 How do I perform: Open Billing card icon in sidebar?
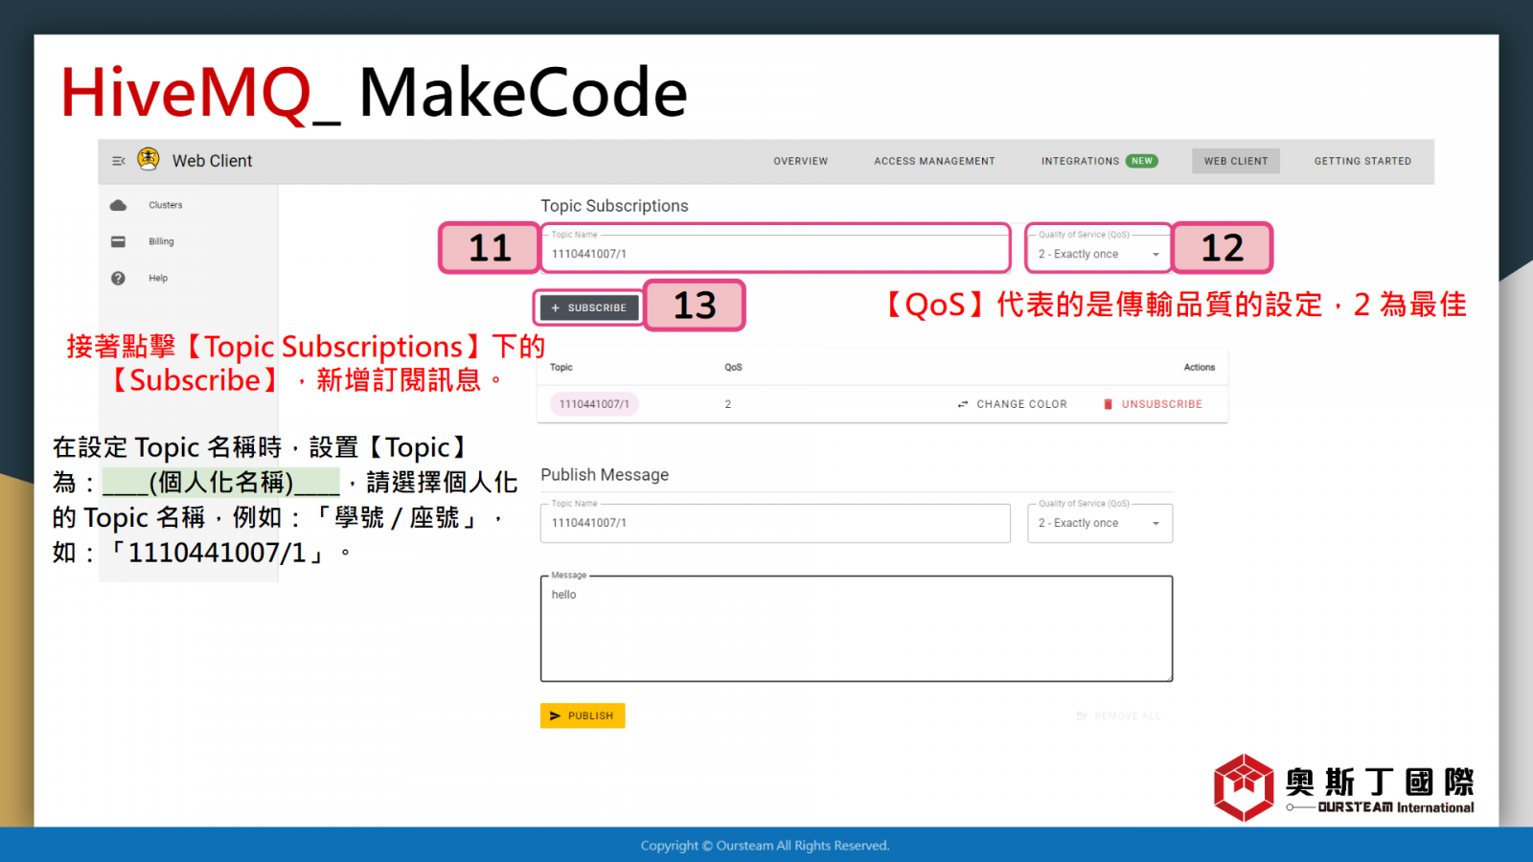pos(118,241)
